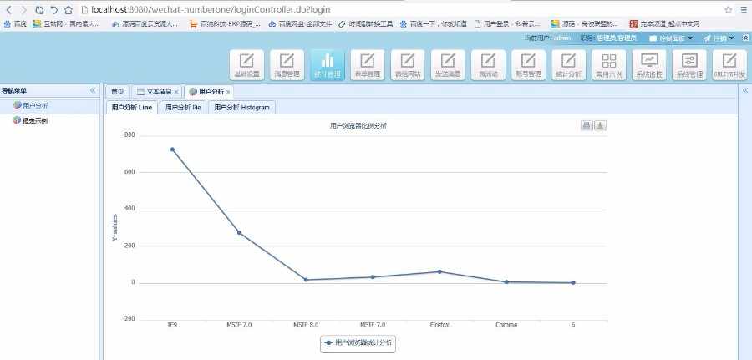Select the 用户分析 Line sub-tab
752x360 pixels.
tap(131, 108)
